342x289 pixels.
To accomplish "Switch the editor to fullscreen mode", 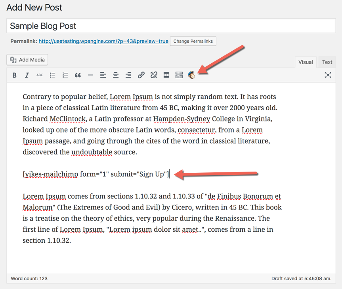I will pyautogui.click(x=328, y=75).
